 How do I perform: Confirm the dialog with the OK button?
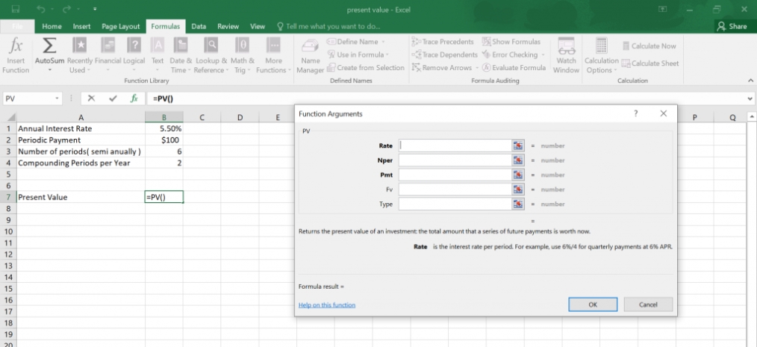click(x=593, y=304)
